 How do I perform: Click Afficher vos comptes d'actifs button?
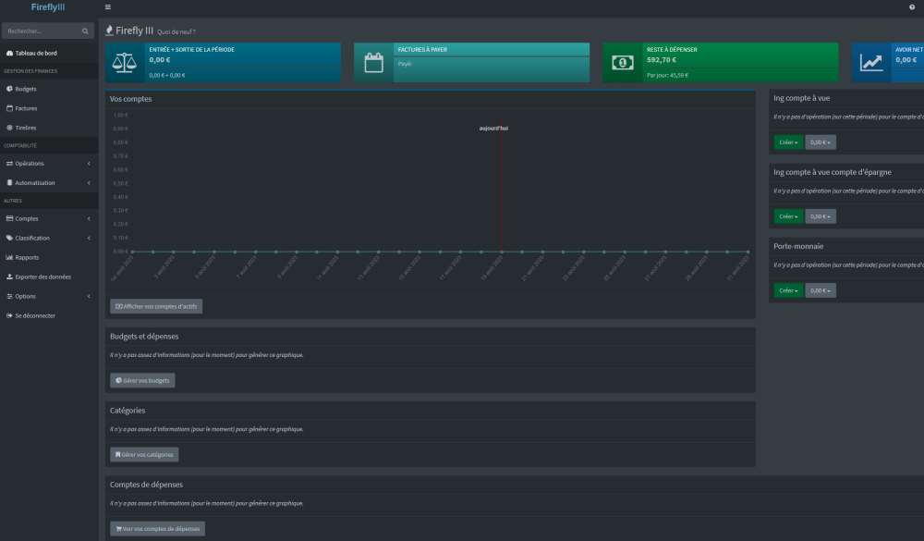coord(156,306)
